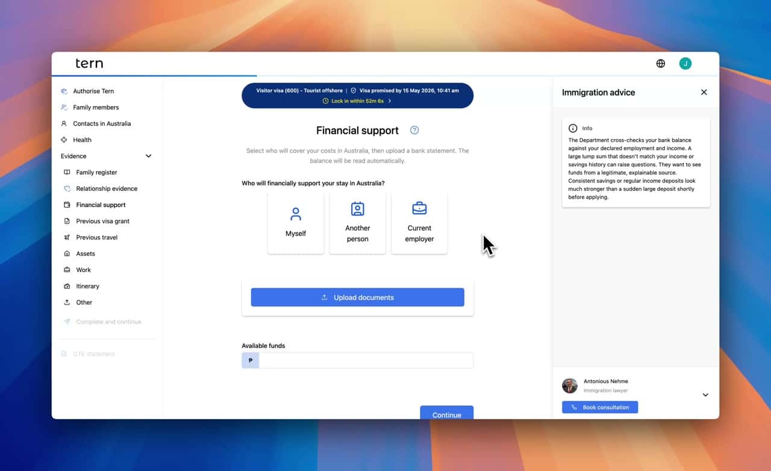The width and height of the screenshot is (771, 471).
Task: Select Myself as financial supporter
Action: [296, 223]
